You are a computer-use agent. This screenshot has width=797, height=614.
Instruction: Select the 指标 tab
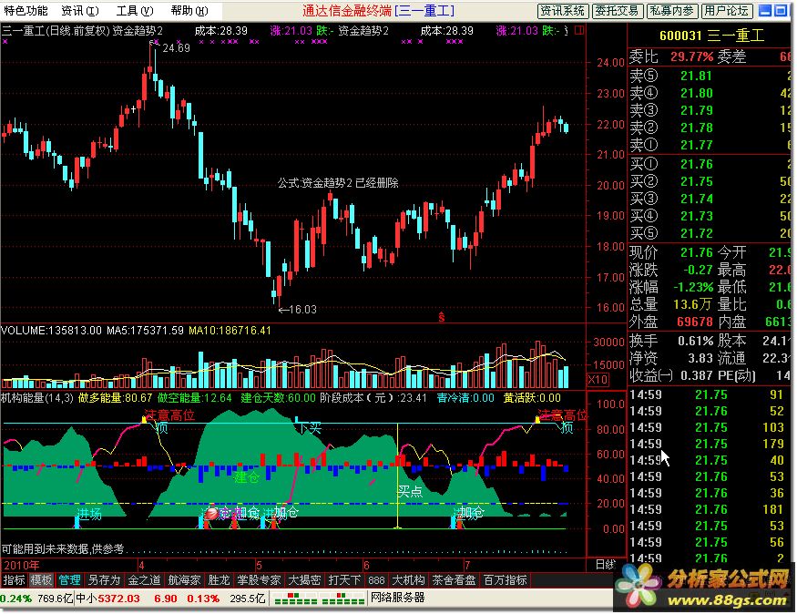tap(15, 580)
